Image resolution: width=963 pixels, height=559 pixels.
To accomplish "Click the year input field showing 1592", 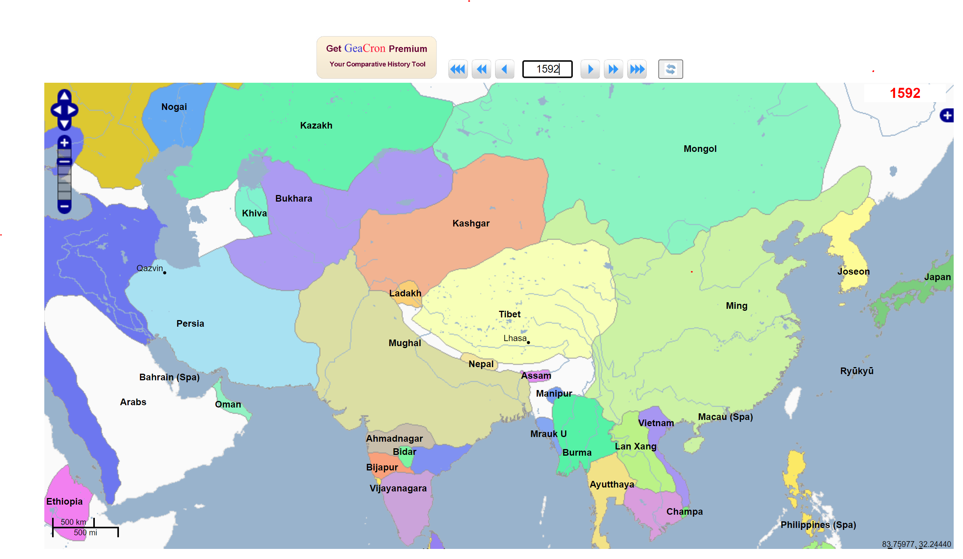I will [547, 70].
